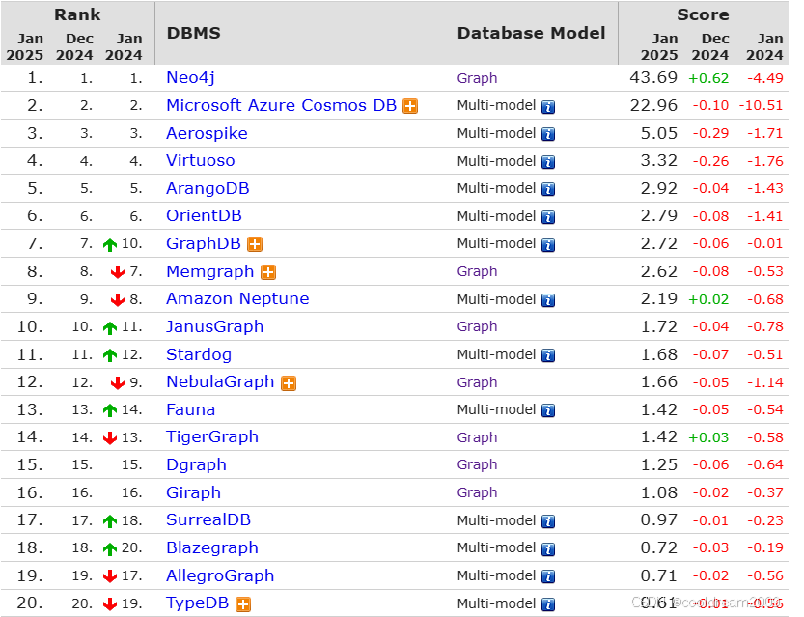The image size is (804, 617).
Task: Click the Graph model link in Giraph row
Action: point(477,492)
